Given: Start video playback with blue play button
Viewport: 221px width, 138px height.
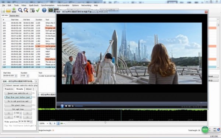Looking at the screenshot, I should click(x=62, y=106).
